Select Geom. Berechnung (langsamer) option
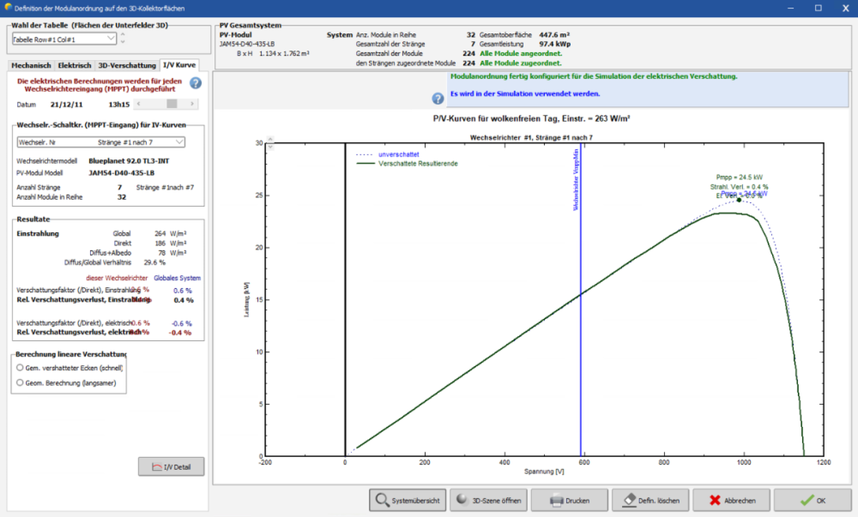Viewport: 858px width, 517px height. 20,383
